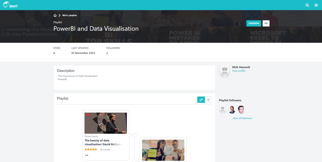
Task: Click the Unfollow button
Action: tap(254, 23)
